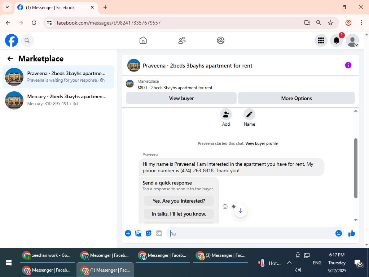Send quick response 'In talks. I'll let you know.'
Image resolution: width=369 pixels, height=277 pixels.
click(179, 214)
